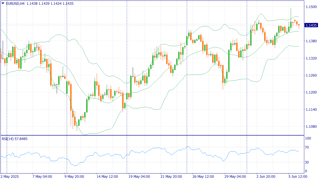Select the RSI(14) 57.8485 indicator label
This screenshot has height=180, width=320.
[x=14, y=139]
